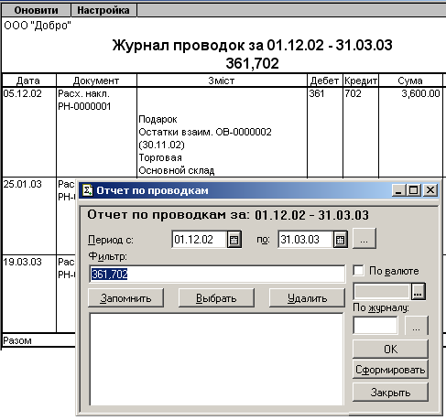
Task: Click the Удалить filter button
Action: 307,298
